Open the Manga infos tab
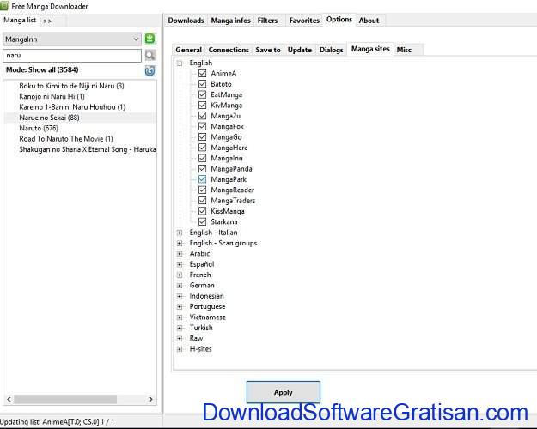This screenshot has width=537, height=429. click(231, 21)
